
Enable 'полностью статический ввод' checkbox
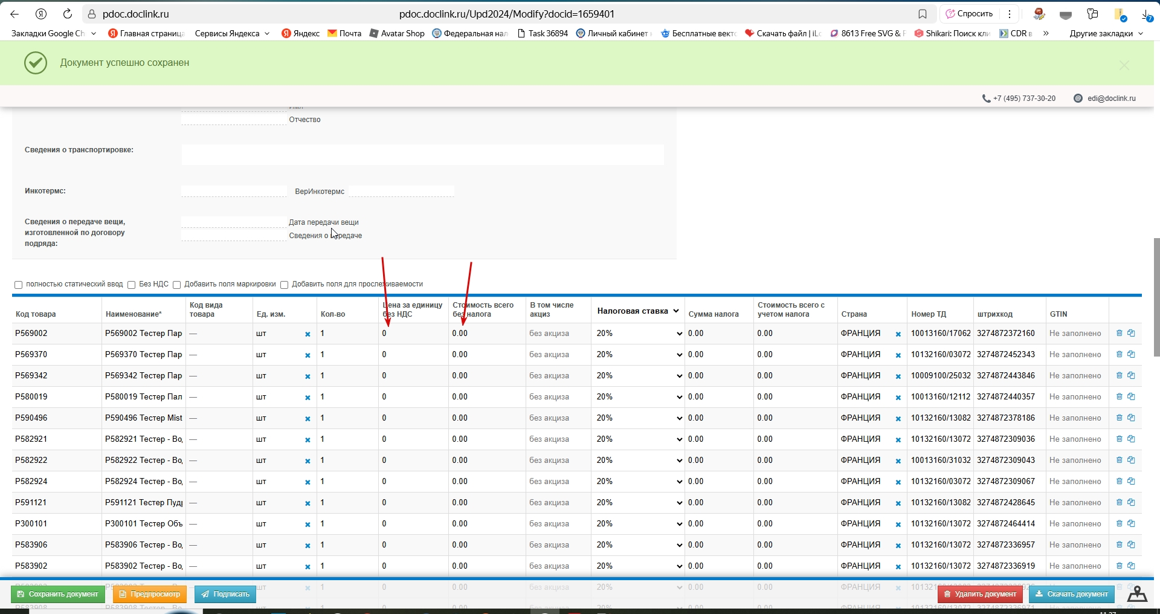(18, 285)
